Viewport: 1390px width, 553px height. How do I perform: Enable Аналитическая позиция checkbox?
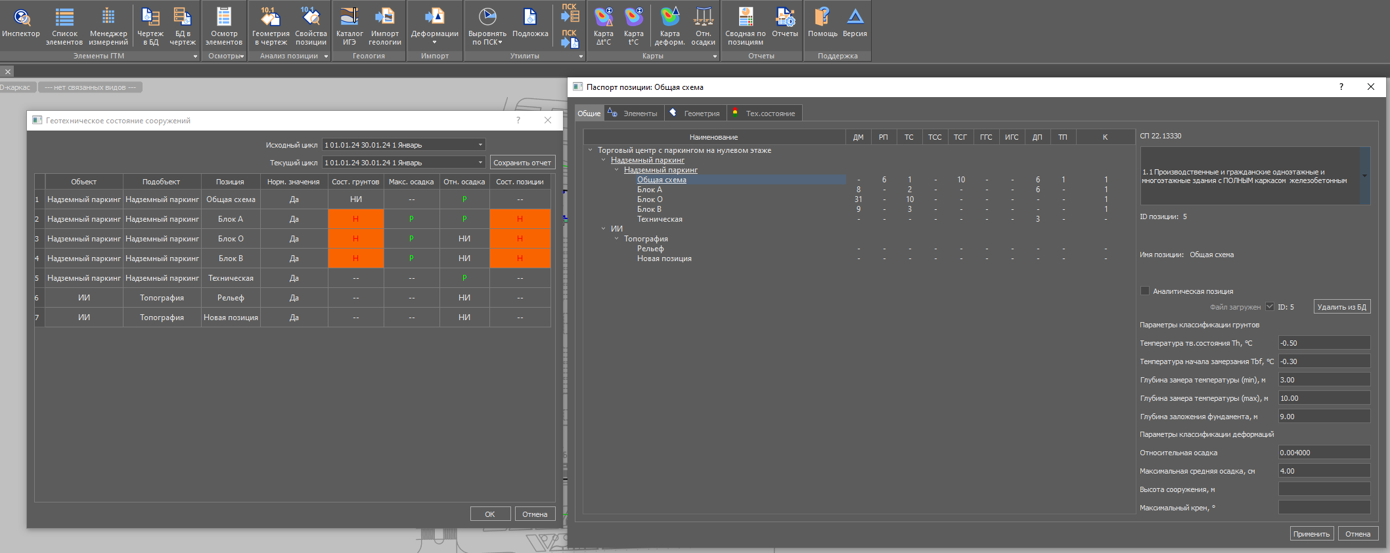pyautogui.click(x=1145, y=291)
